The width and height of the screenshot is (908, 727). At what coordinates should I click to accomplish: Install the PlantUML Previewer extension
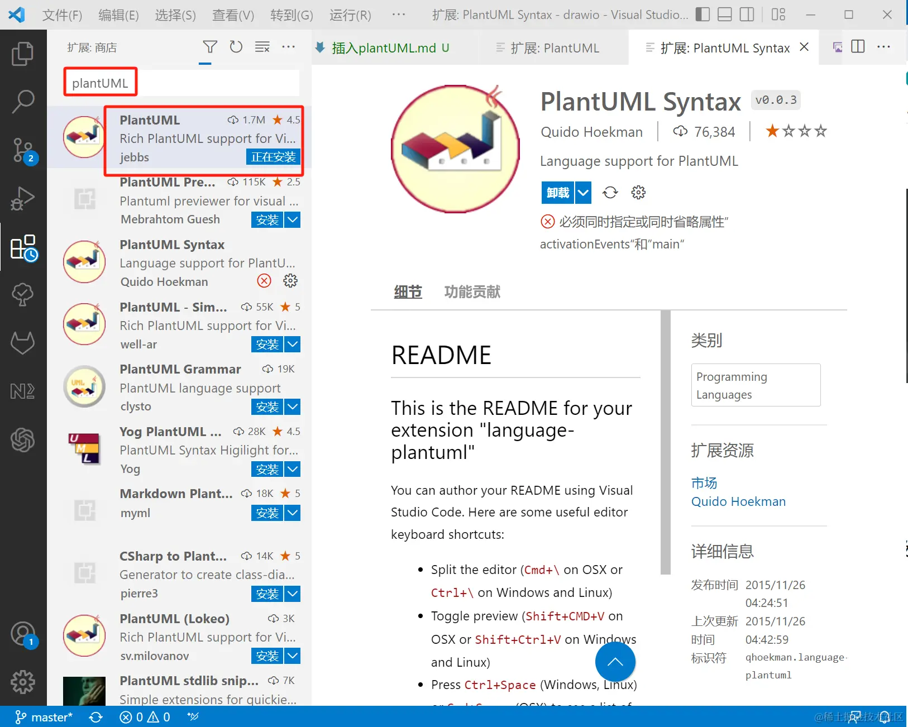(x=267, y=220)
